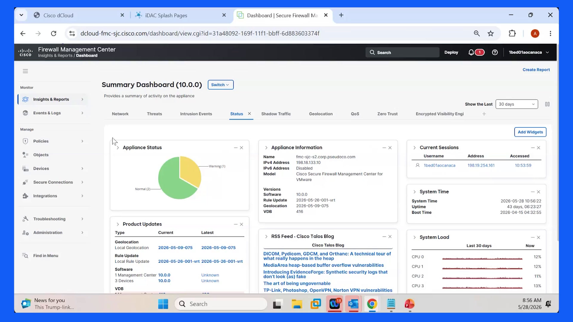
Task: Switch to the Intrusion Events tab
Action: point(196,114)
